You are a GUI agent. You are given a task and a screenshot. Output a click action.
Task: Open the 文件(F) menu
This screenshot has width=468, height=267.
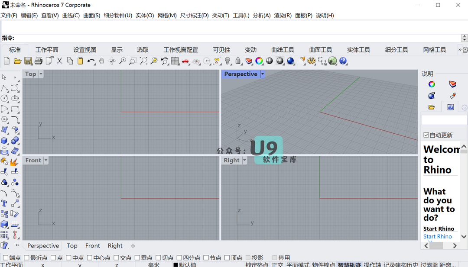9,16
